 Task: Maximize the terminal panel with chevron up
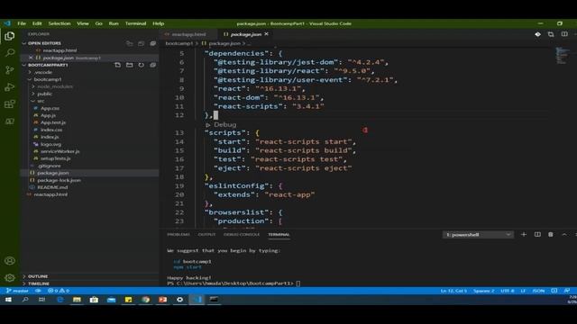564,234
